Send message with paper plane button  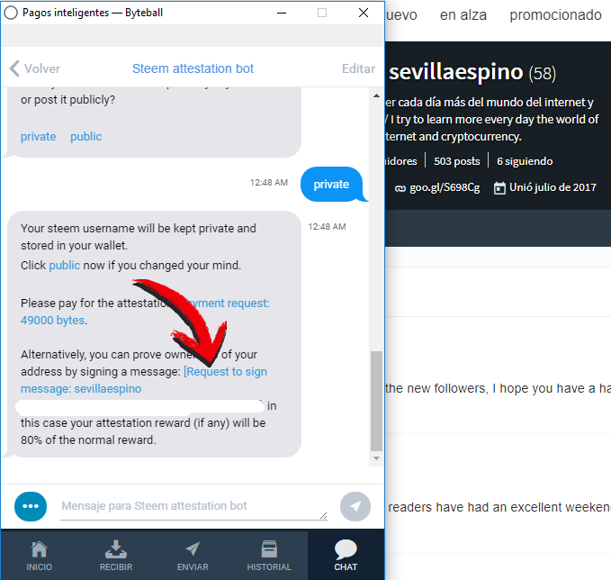click(x=355, y=506)
